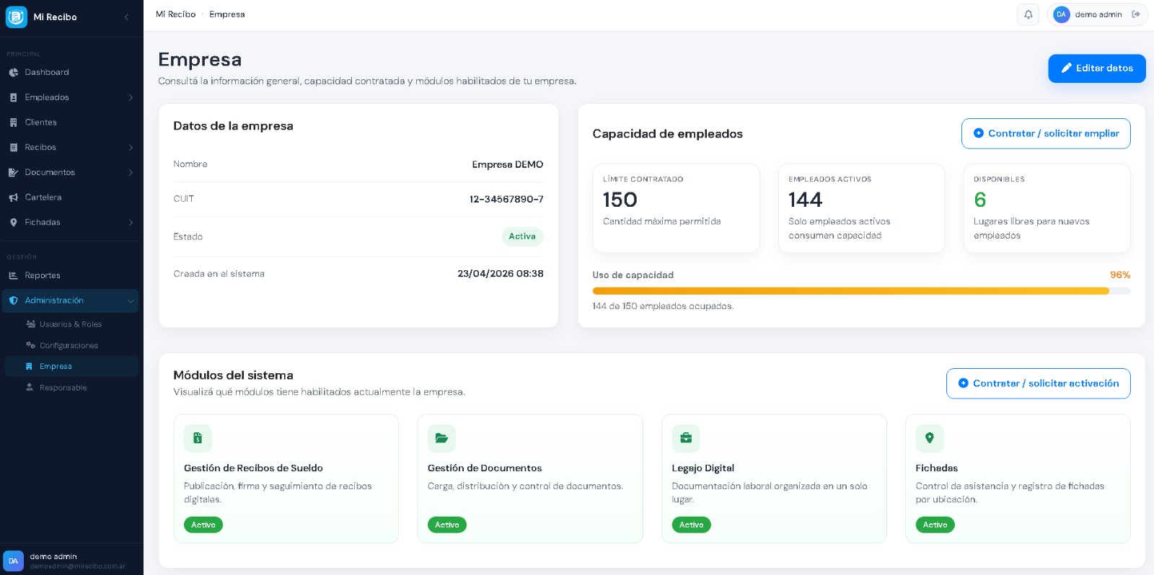Click the capacity usage progress bar
1154x575 pixels.
pyautogui.click(x=860, y=291)
